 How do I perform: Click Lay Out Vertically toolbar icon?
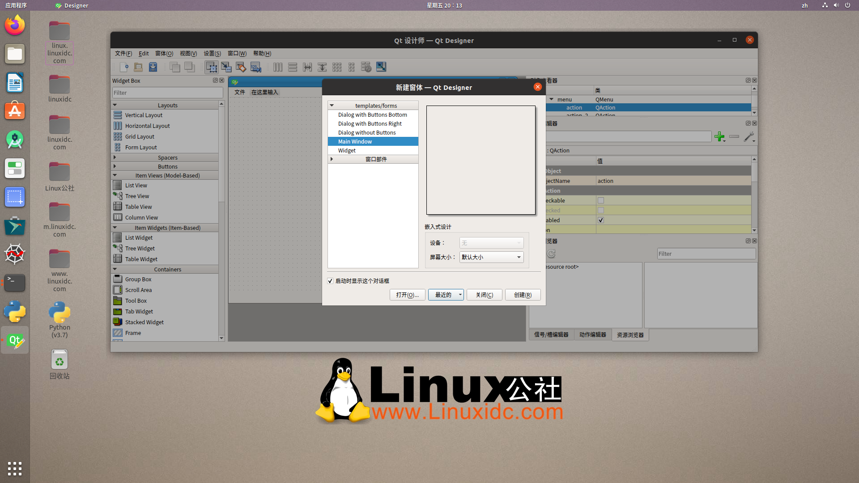click(293, 67)
